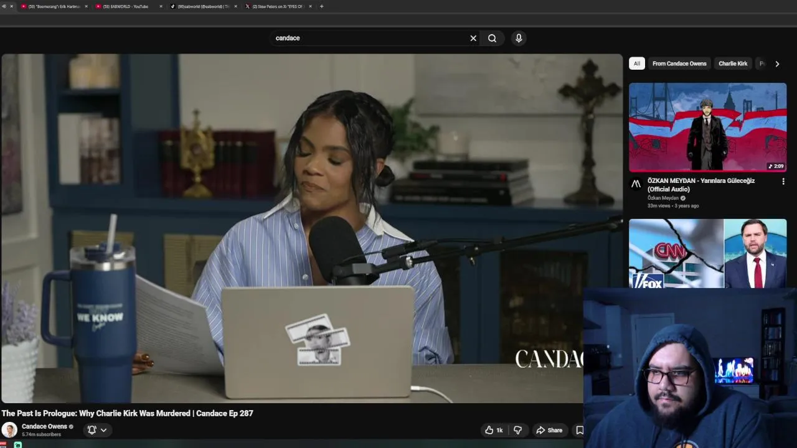The height and width of the screenshot is (448, 797).
Task: Select the 'From Candace Owens' chip
Action: [x=679, y=63]
